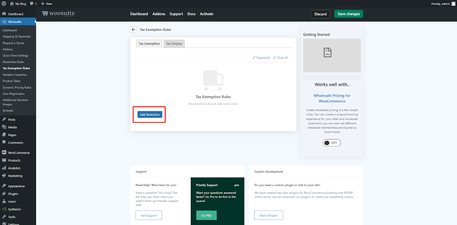Click the Pages icon in sidebar
457x225 pixels.
pyautogui.click(x=4, y=135)
